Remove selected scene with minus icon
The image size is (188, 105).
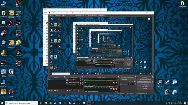(52, 91)
